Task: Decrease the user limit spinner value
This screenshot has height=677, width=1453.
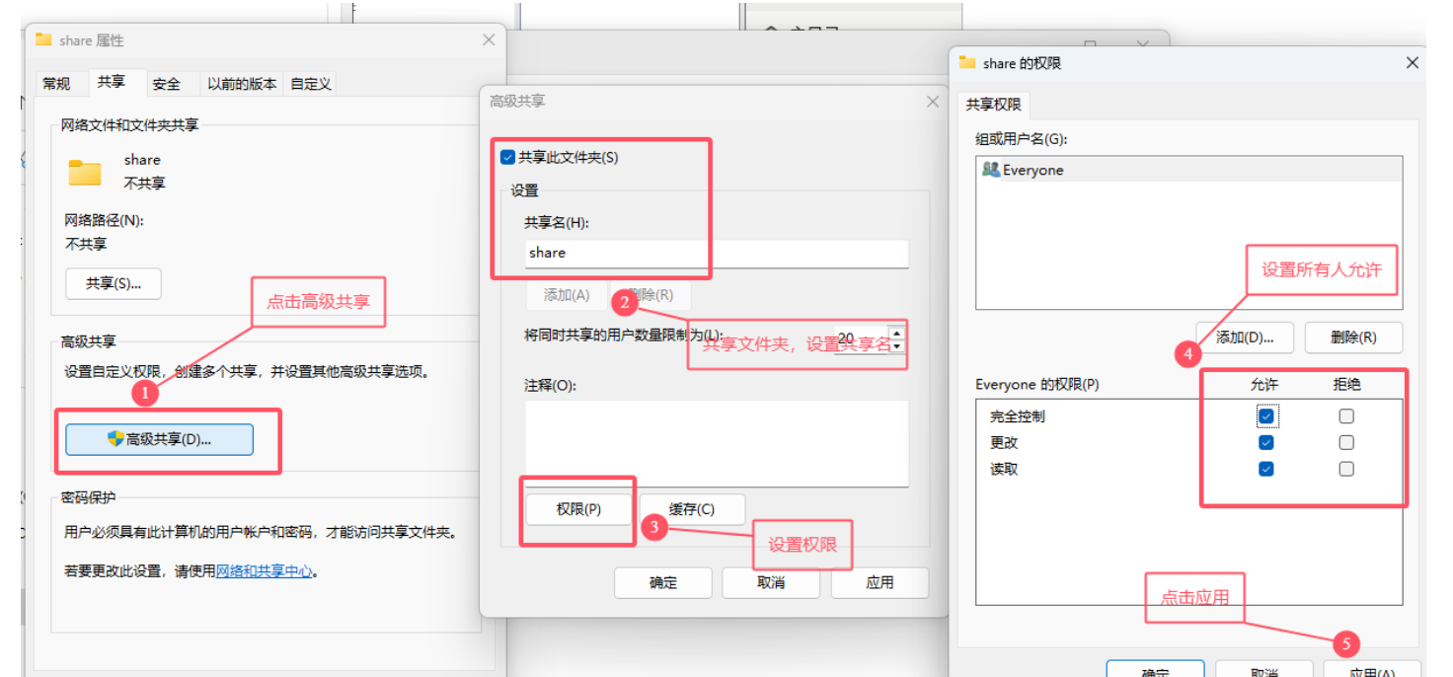Action: tap(896, 346)
